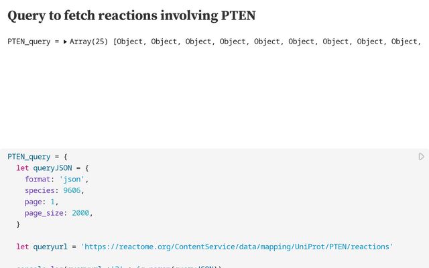429x268 pixels.
Task: Click the closing brace of queryJSON object
Action: click(18, 224)
